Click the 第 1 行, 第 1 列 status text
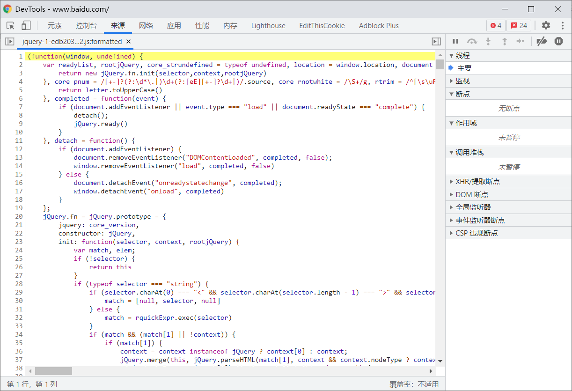The height and width of the screenshot is (391, 572). [x=32, y=384]
